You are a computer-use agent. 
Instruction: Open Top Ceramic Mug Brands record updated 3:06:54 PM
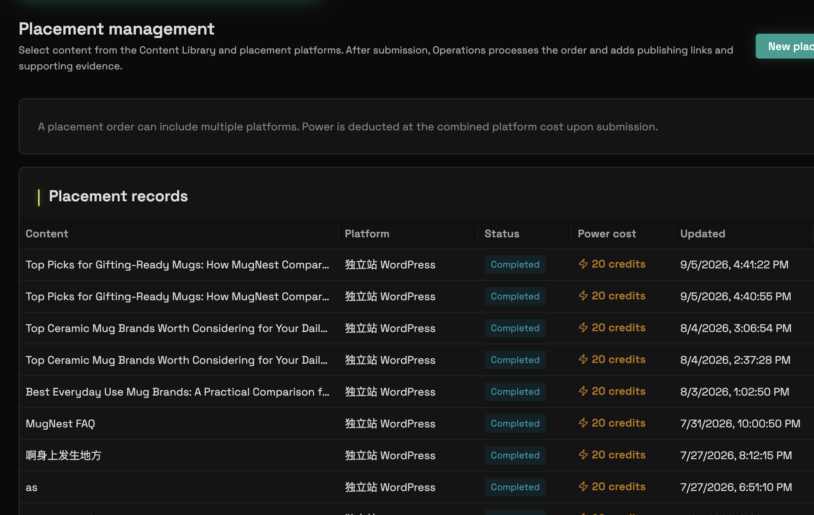click(x=177, y=328)
